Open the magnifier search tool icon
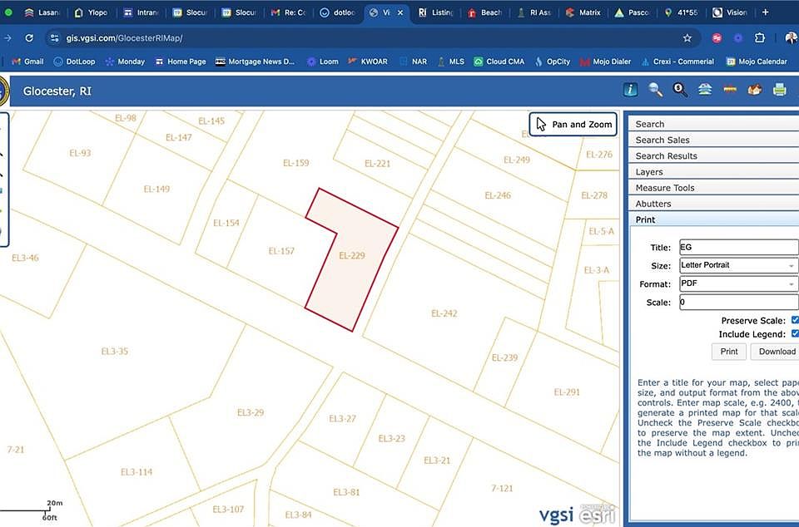799x527 pixels. click(x=655, y=90)
